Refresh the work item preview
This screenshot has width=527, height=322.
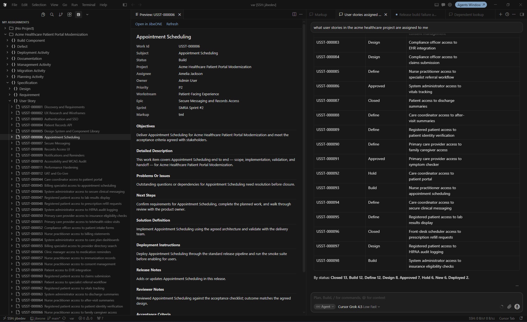(x=172, y=24)
